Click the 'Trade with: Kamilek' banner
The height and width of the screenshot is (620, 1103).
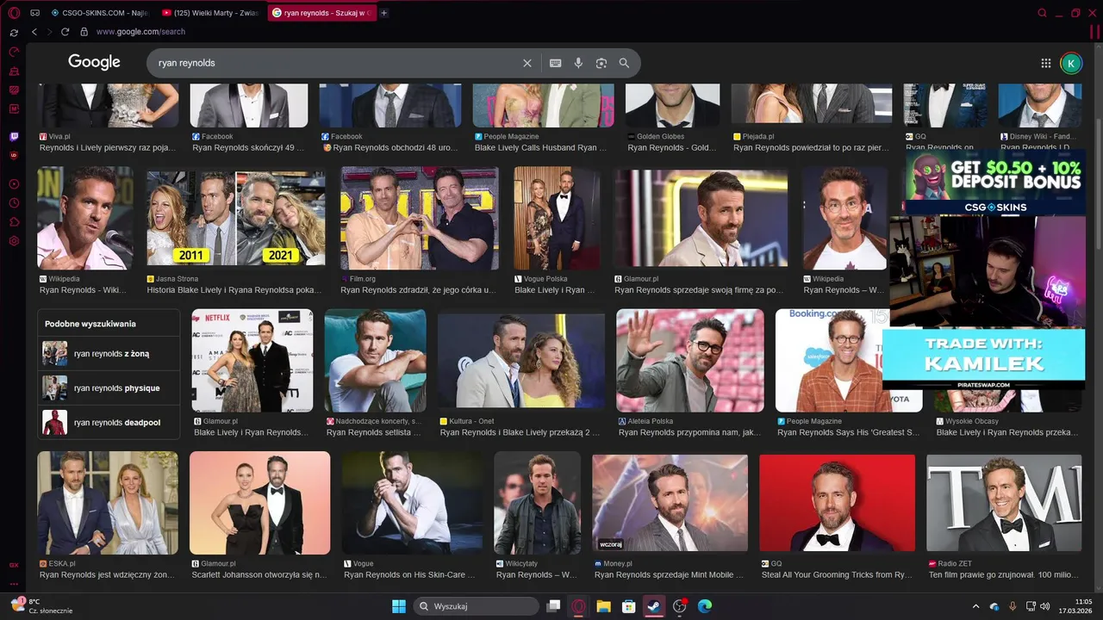(x=983, y=360)
